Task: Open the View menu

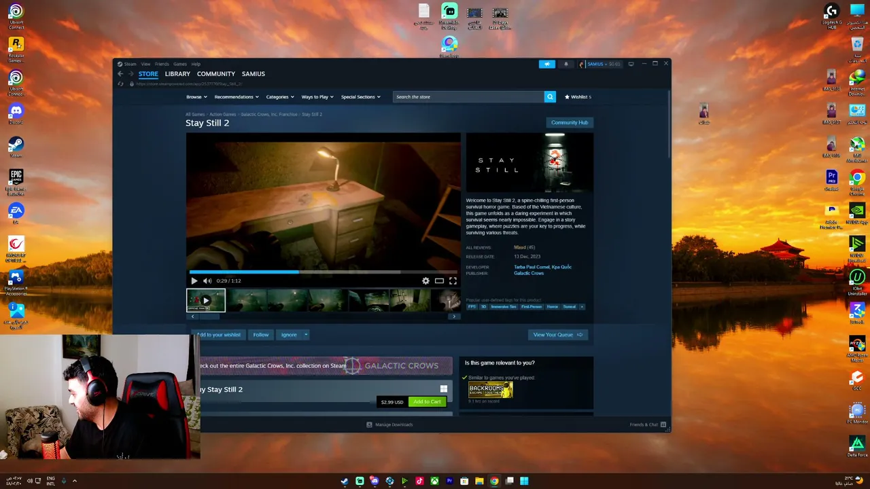Action: click(x=145, y=64)
